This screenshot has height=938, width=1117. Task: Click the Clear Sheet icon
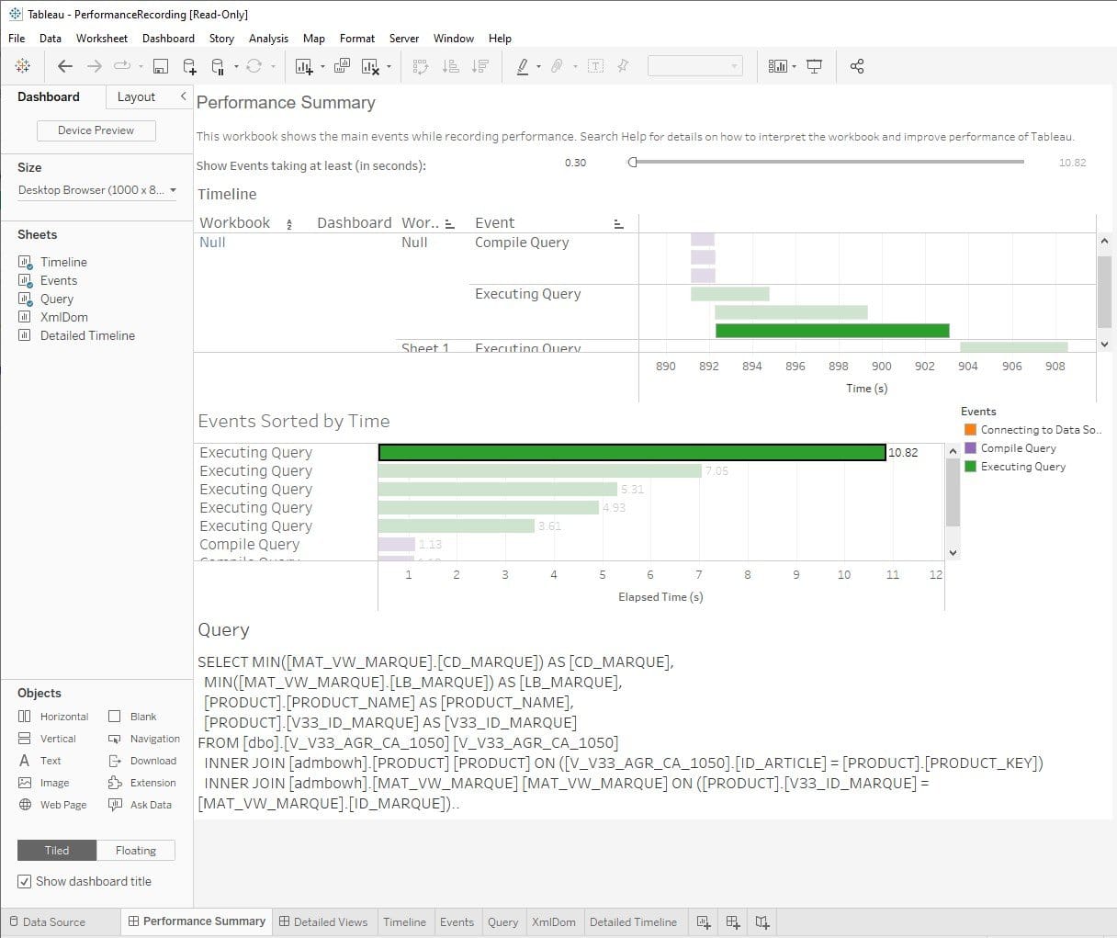point(370,66)
